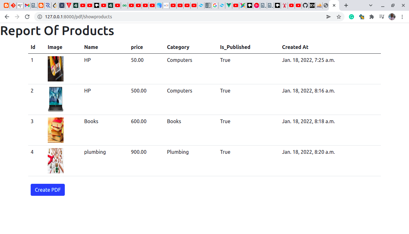Click the browser reload button
Image resolution: width=409 pixels, height=234 pixels.
(27, 16)
